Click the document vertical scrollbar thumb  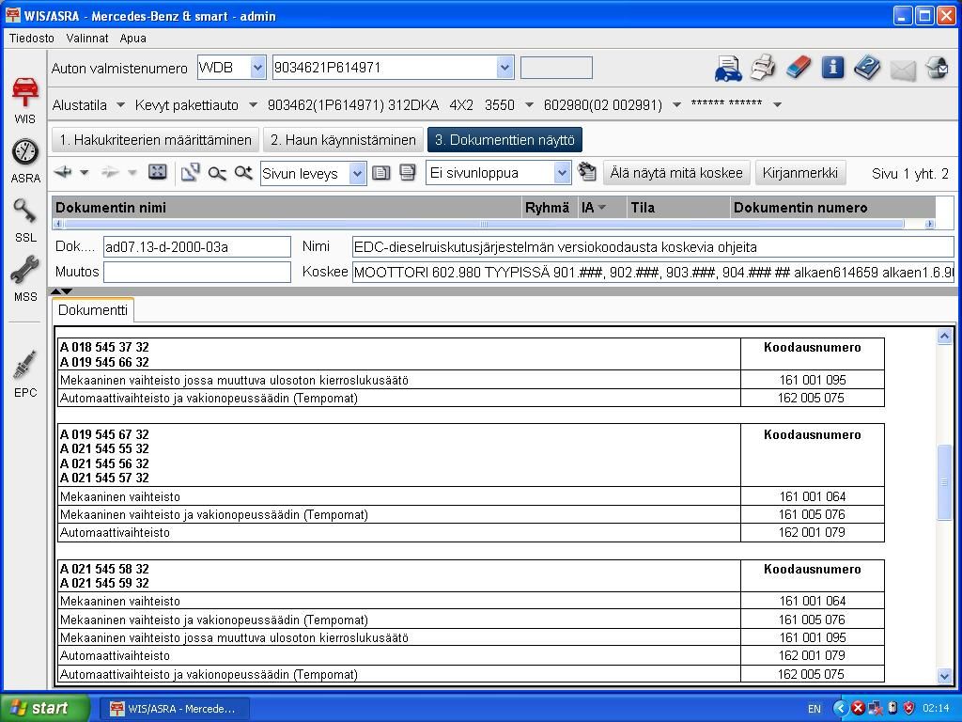click(943, 482)
